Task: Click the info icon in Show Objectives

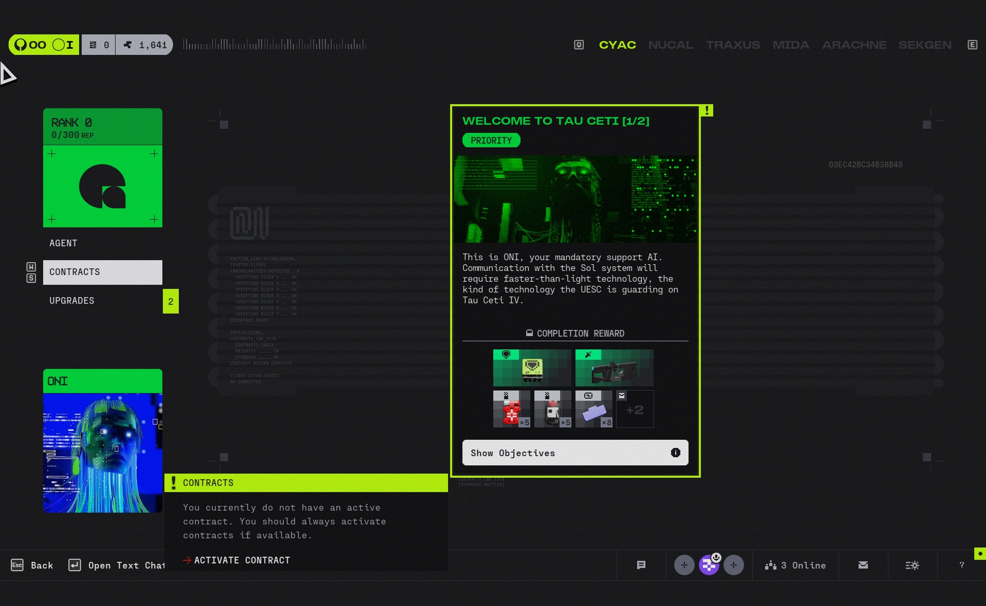Action: pos(675,453)
